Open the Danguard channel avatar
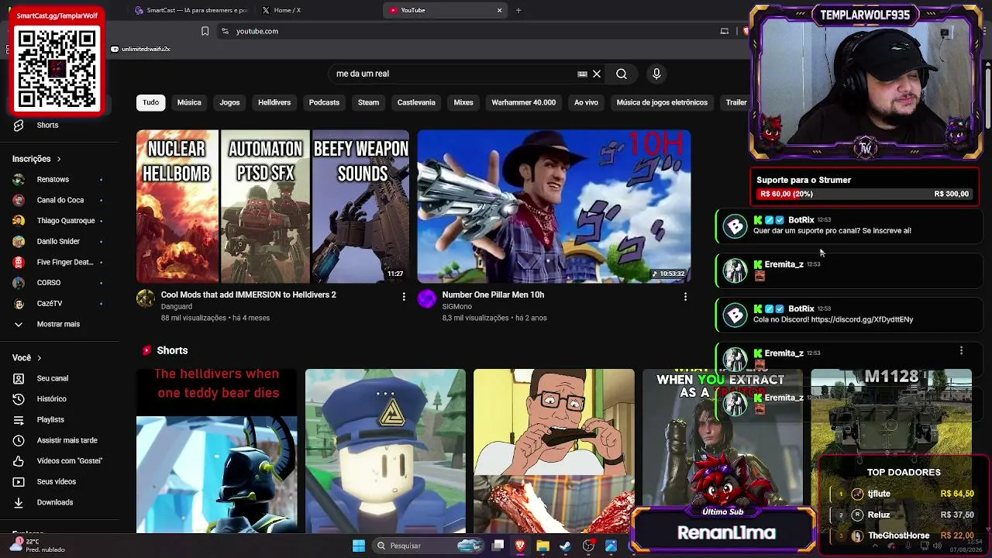The image size is (992, 558). (x=146, y=299)
